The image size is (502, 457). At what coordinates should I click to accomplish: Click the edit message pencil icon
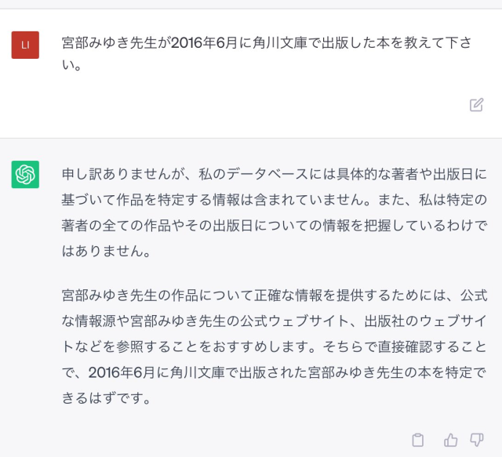tap(476, 105)
